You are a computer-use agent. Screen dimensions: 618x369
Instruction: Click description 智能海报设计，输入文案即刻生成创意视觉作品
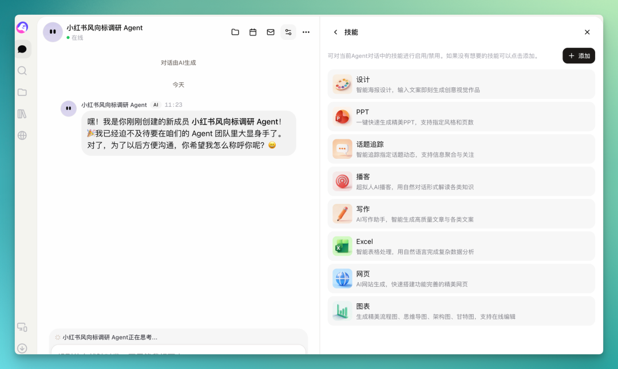418,90
